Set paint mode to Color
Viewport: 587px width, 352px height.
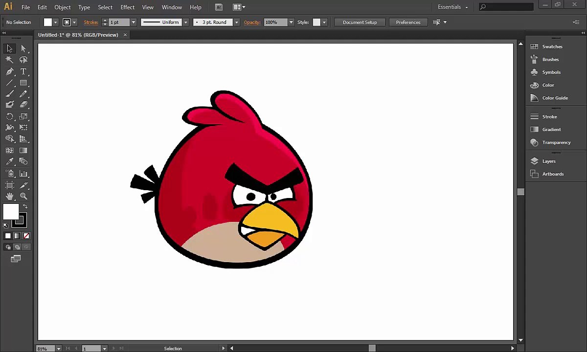(8, 236)
